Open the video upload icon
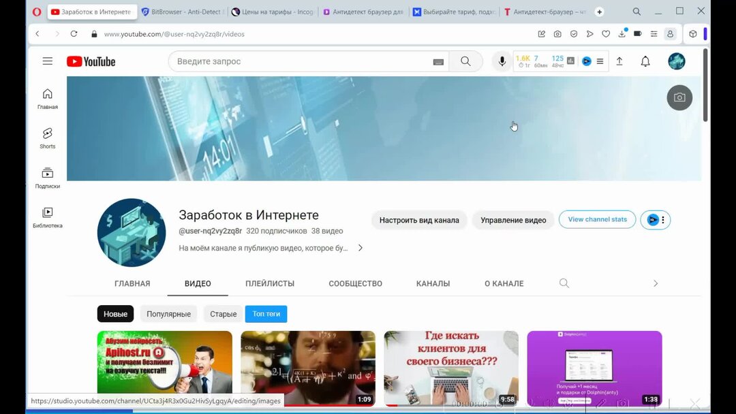736x414 pixels. point(619,61)
